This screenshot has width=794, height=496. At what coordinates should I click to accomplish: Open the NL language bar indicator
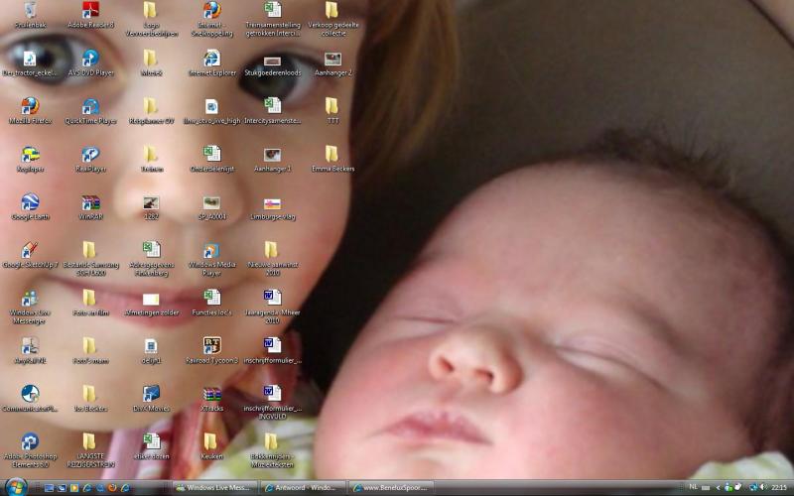[693, 487]
